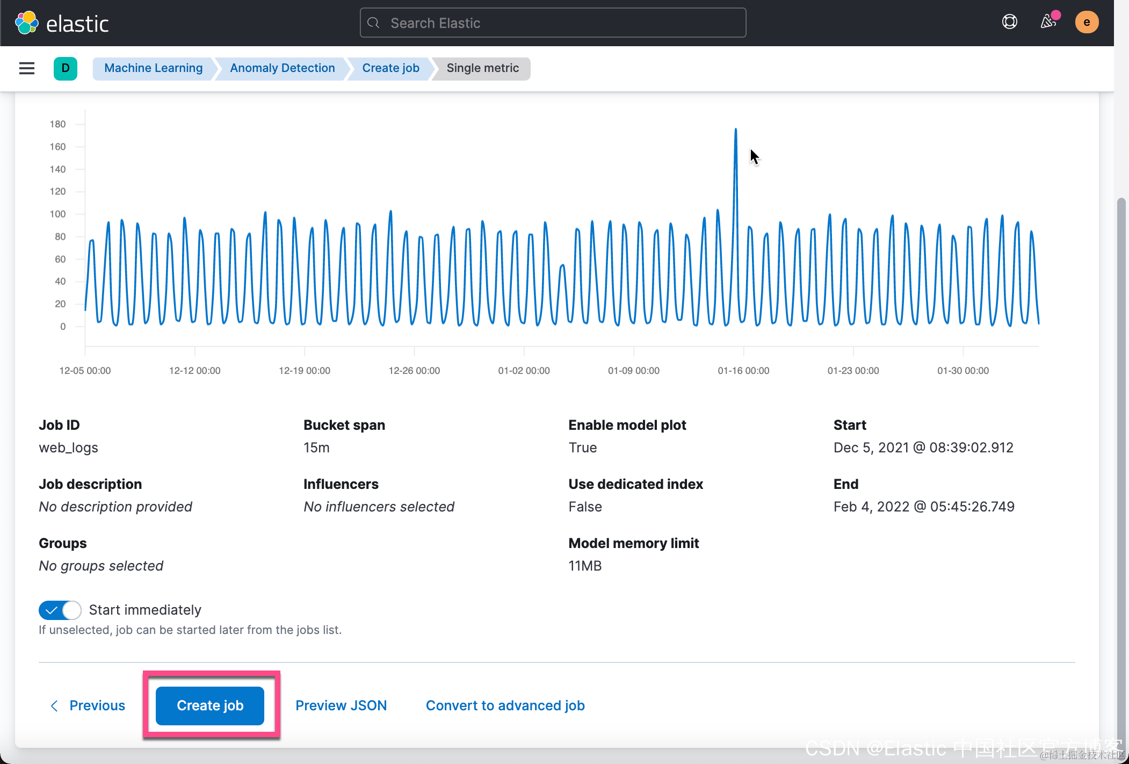Click the 'No groups selected' text
The image size is (1129, 764).
click(x=101, y=566)
